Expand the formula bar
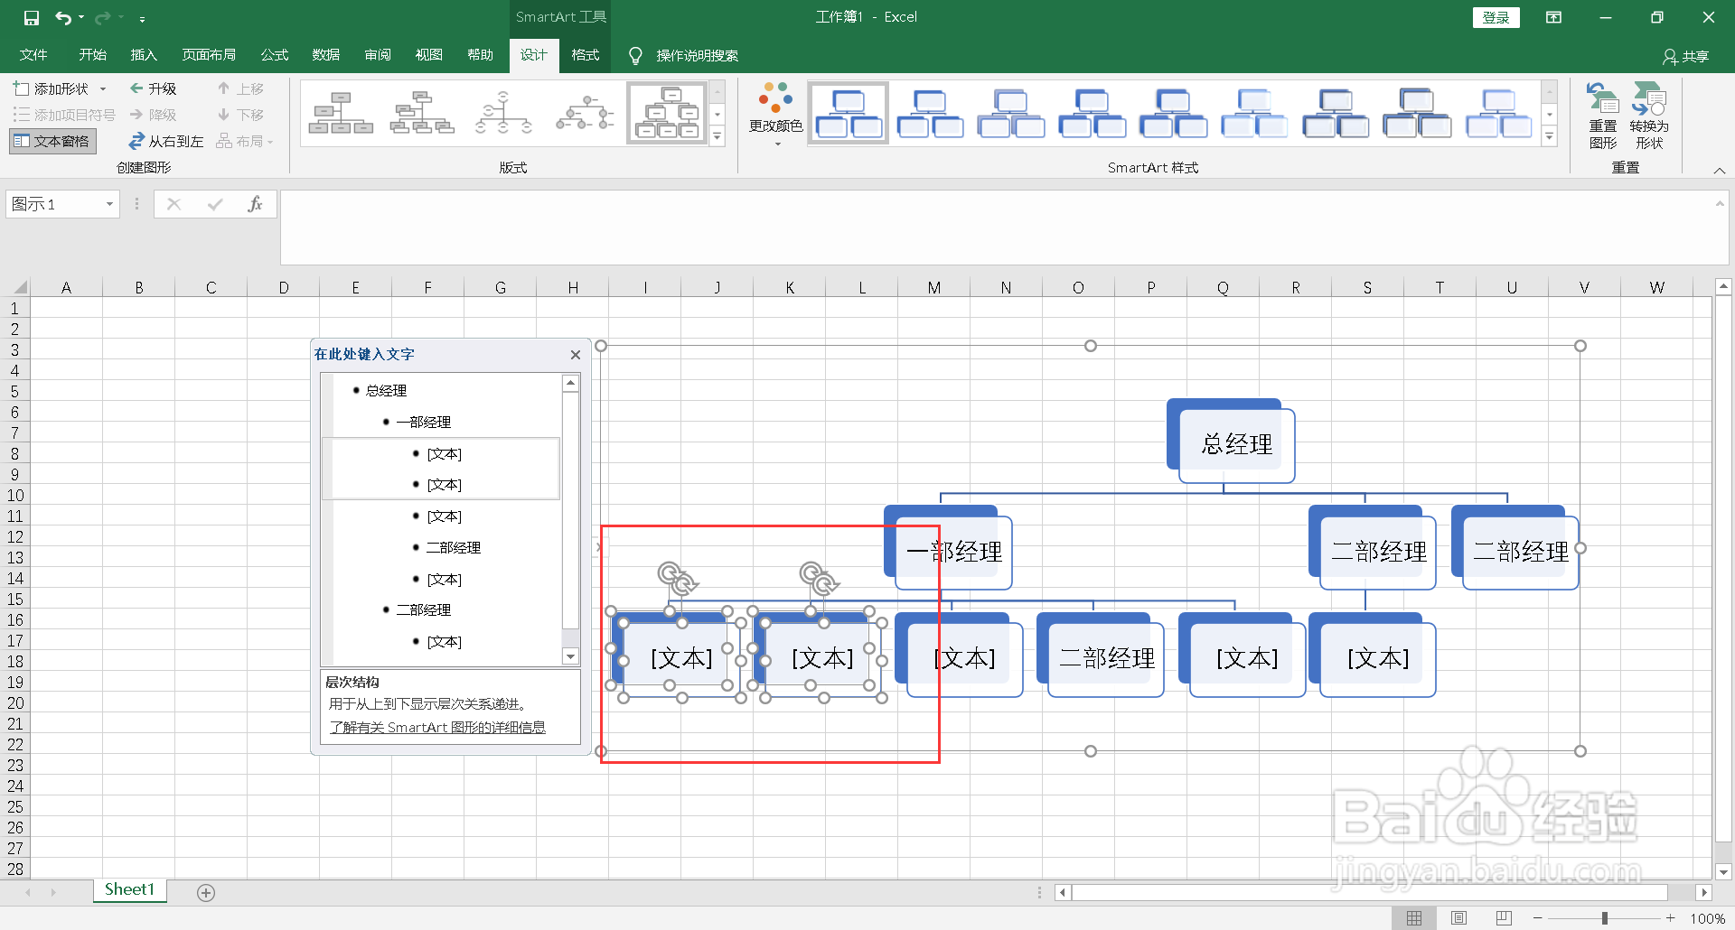1735x930 pixels. point(1720,203)
